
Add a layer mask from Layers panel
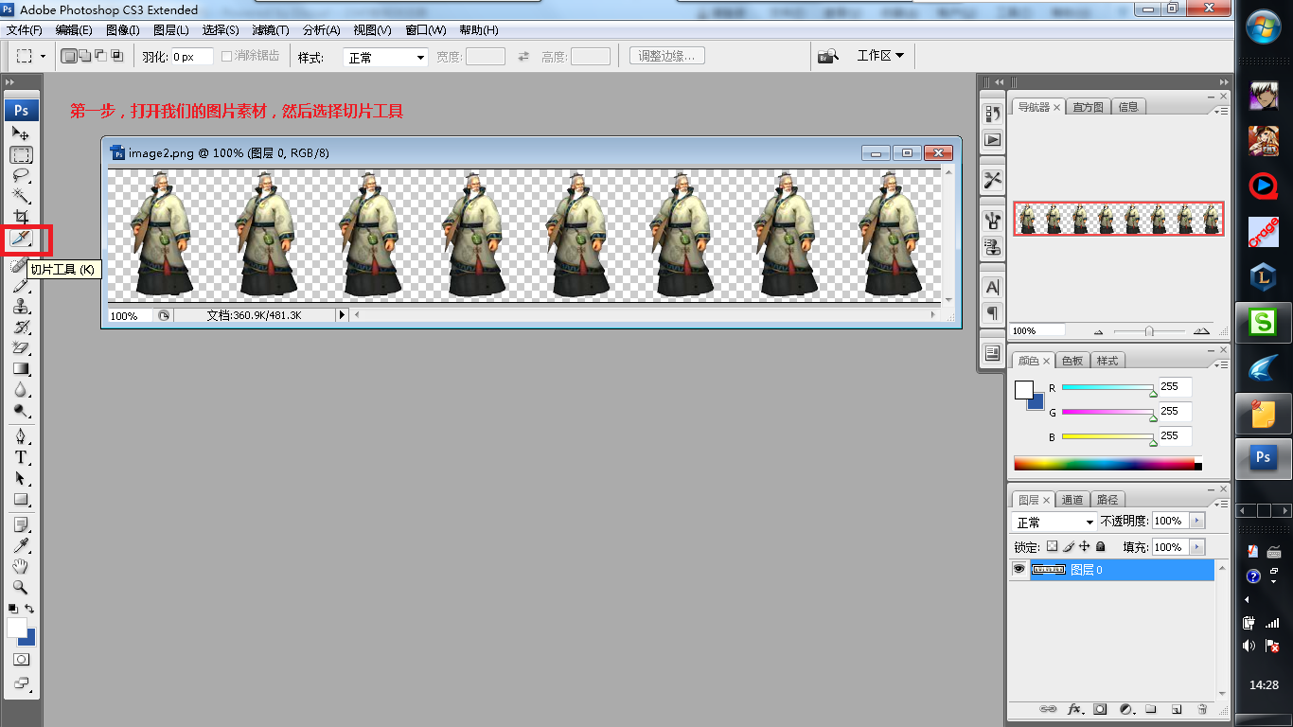tap(1100, 708)
